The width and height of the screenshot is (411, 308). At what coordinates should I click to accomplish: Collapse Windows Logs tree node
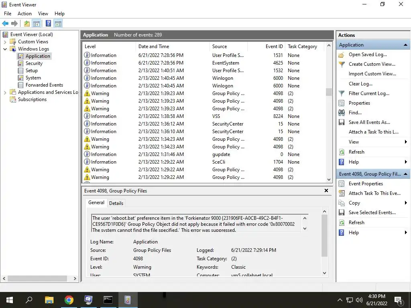5,49
